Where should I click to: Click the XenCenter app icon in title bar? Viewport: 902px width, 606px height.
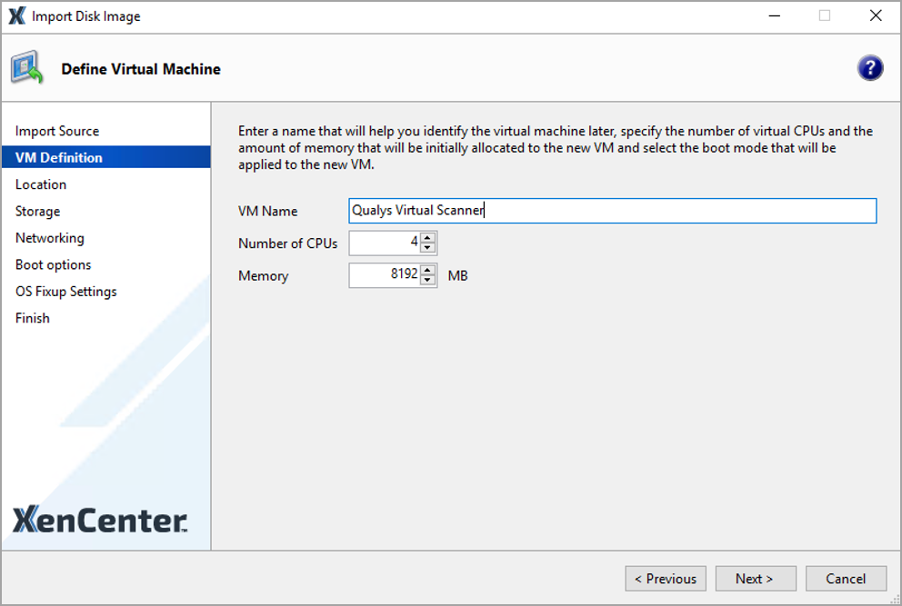click(16, 16)
